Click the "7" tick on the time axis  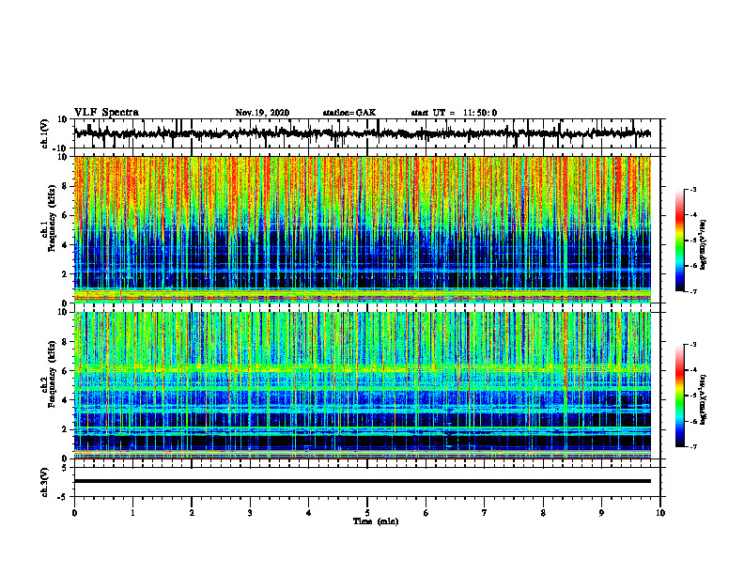[x=485, y=513]
